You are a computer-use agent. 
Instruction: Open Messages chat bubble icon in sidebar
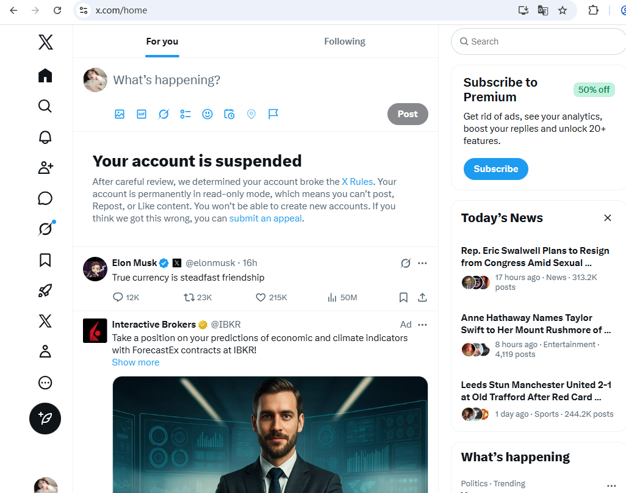[x=45, y=198]
